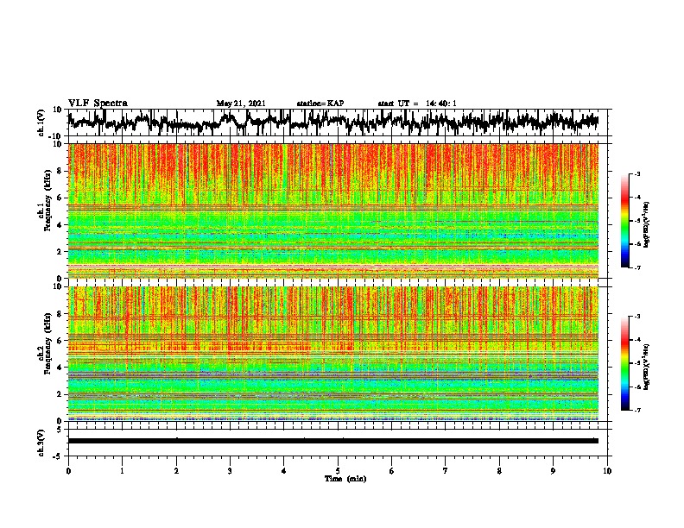Click the "VLF Spectra" plot title
Image resolution: width=684 pixels, height=528 pixels.
point(98,104)
